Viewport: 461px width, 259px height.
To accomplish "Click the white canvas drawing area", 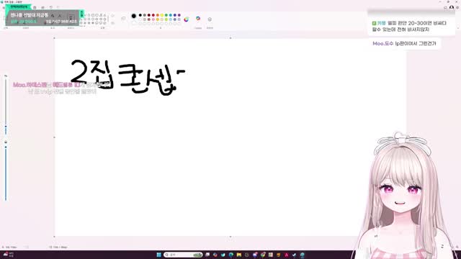I will [230, 137].
